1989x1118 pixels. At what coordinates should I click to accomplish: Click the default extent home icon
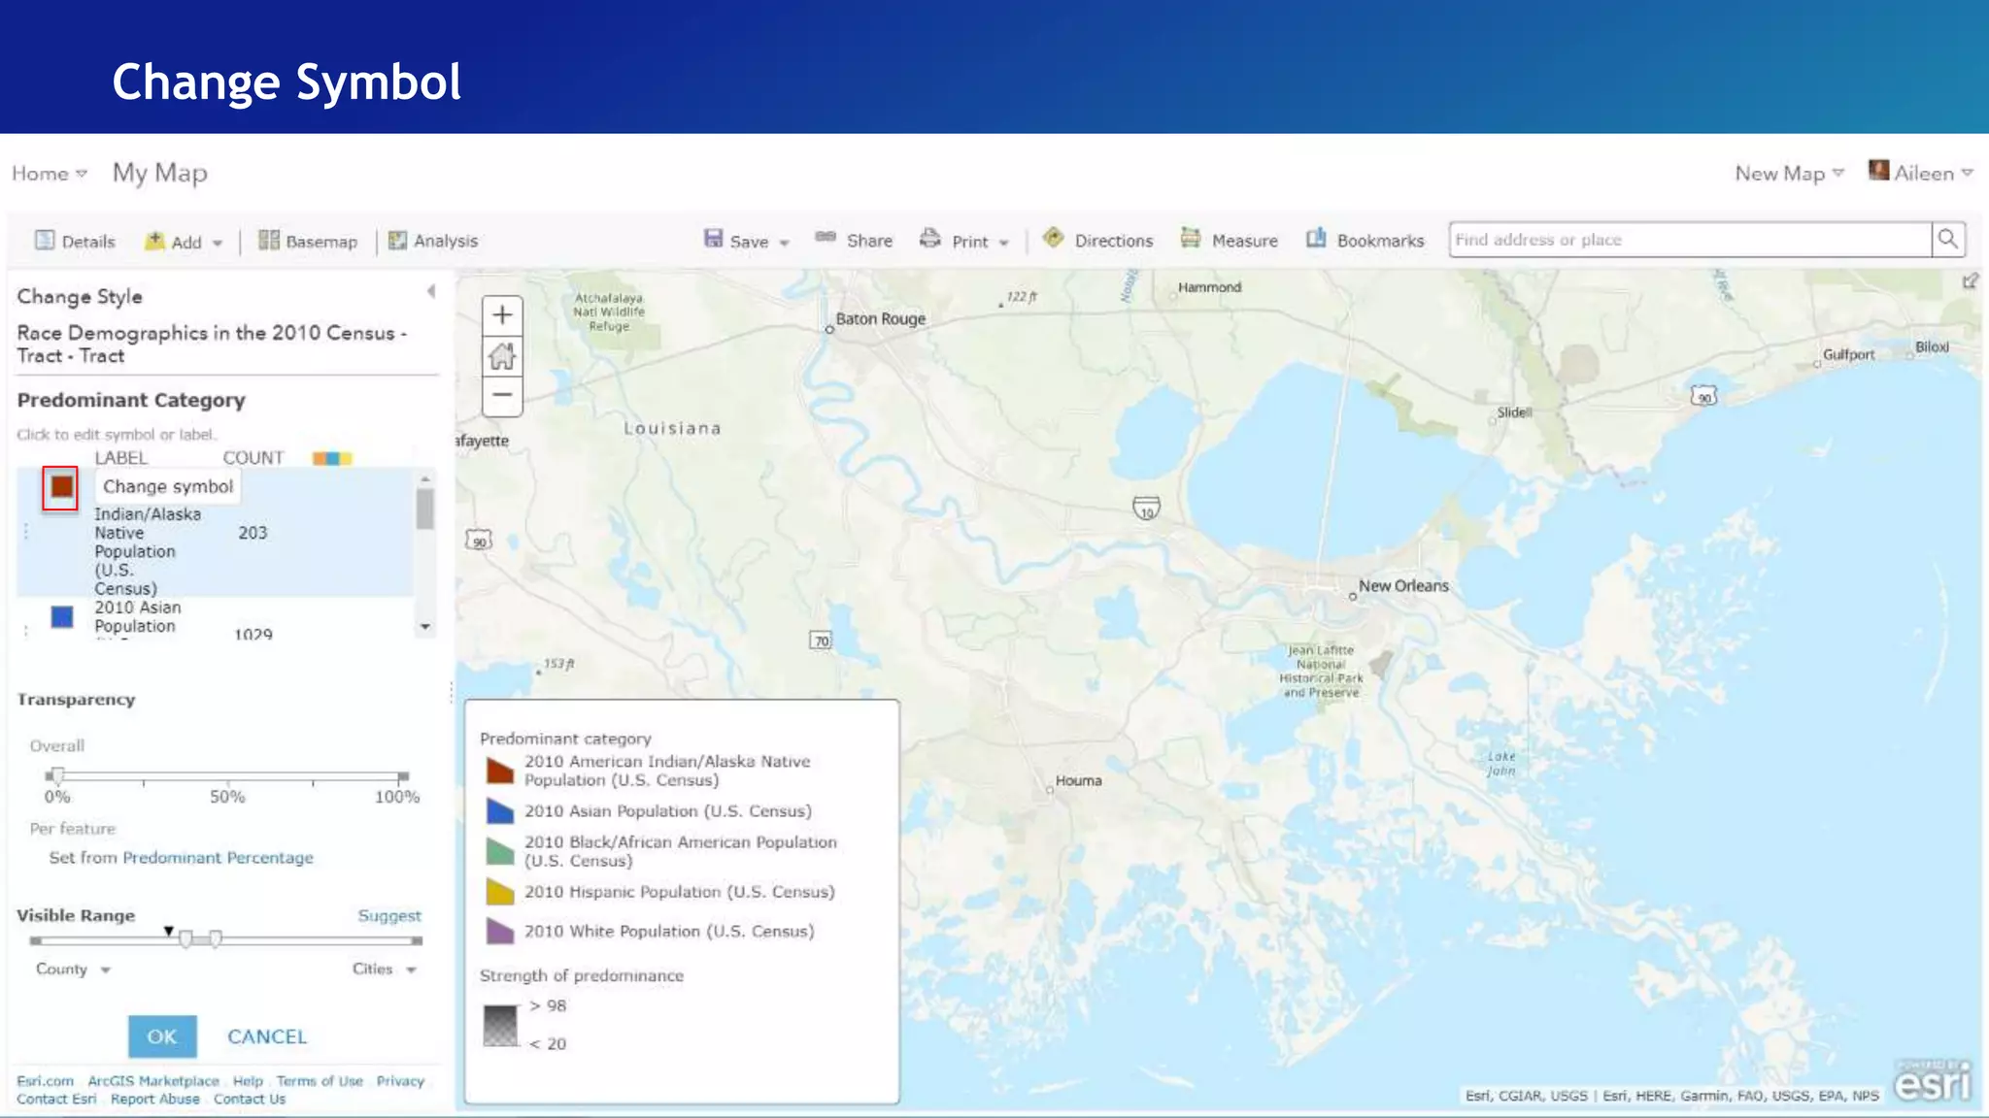(502, 356)
